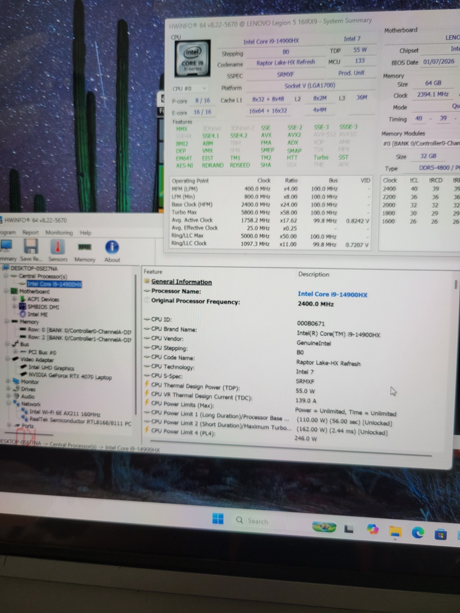Collapse the Central Processor(s) node
460x613 pixels.
[x=6, y=275]
